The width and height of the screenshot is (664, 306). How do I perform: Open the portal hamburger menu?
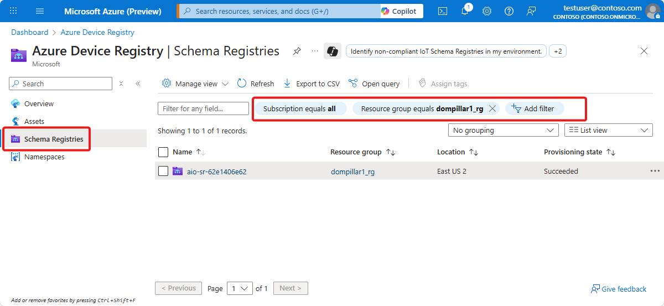[40, 11]
